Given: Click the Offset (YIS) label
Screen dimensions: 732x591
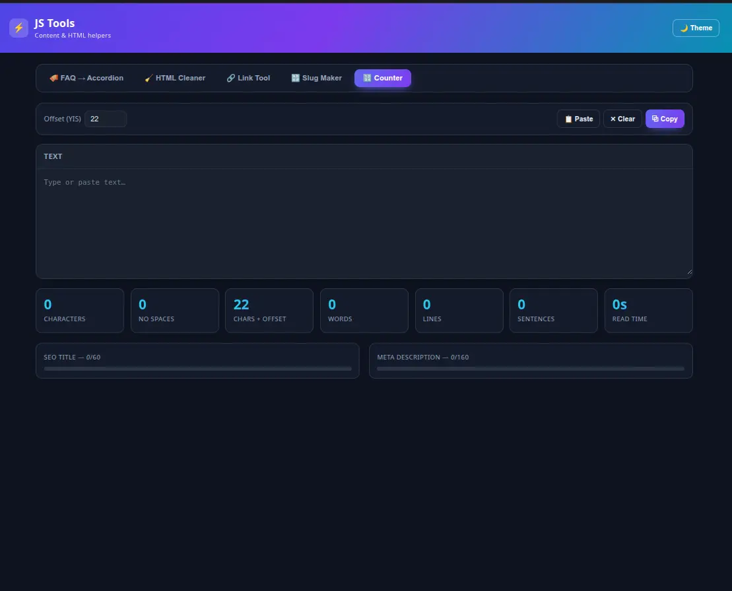Looking at the screenshot, I should tap(62, 119).
